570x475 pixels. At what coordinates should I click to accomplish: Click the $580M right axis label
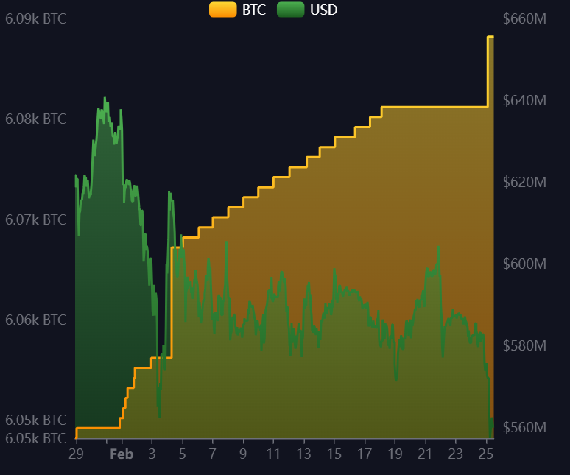pos(524,346)
